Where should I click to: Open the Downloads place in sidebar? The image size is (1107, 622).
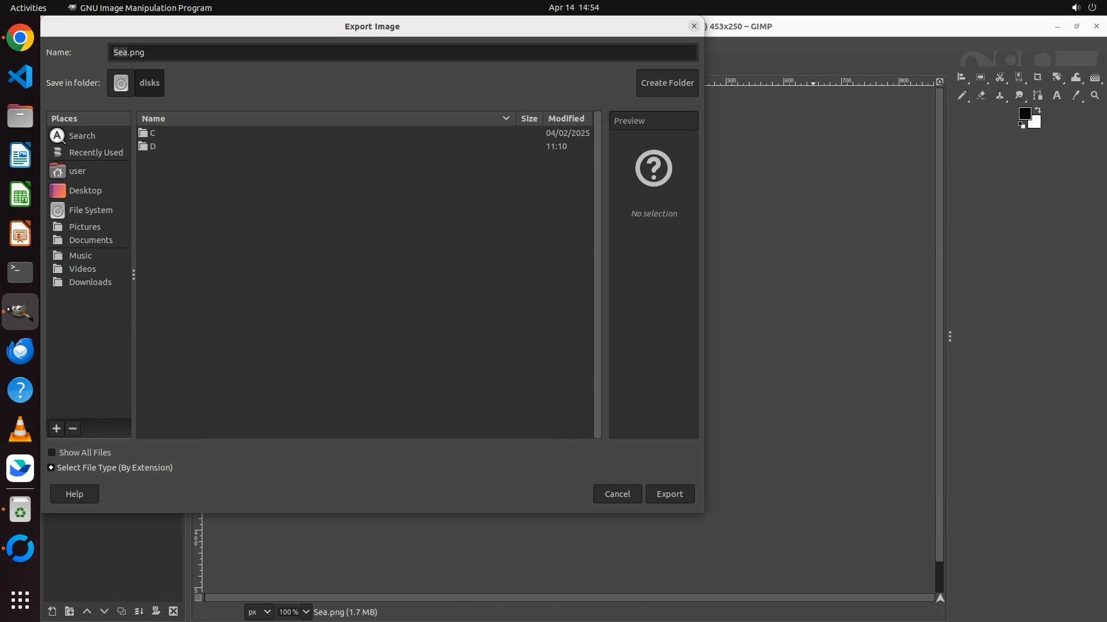tap(90, 282)
